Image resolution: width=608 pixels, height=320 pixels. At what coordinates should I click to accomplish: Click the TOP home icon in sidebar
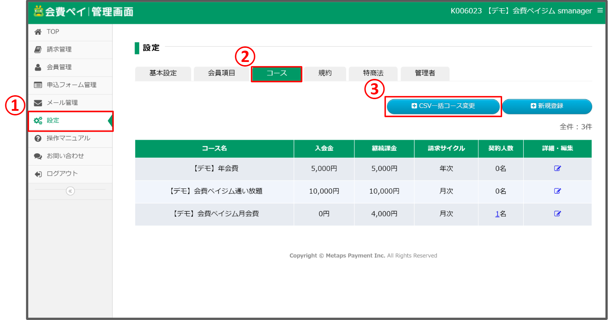[x=38, y=32]
